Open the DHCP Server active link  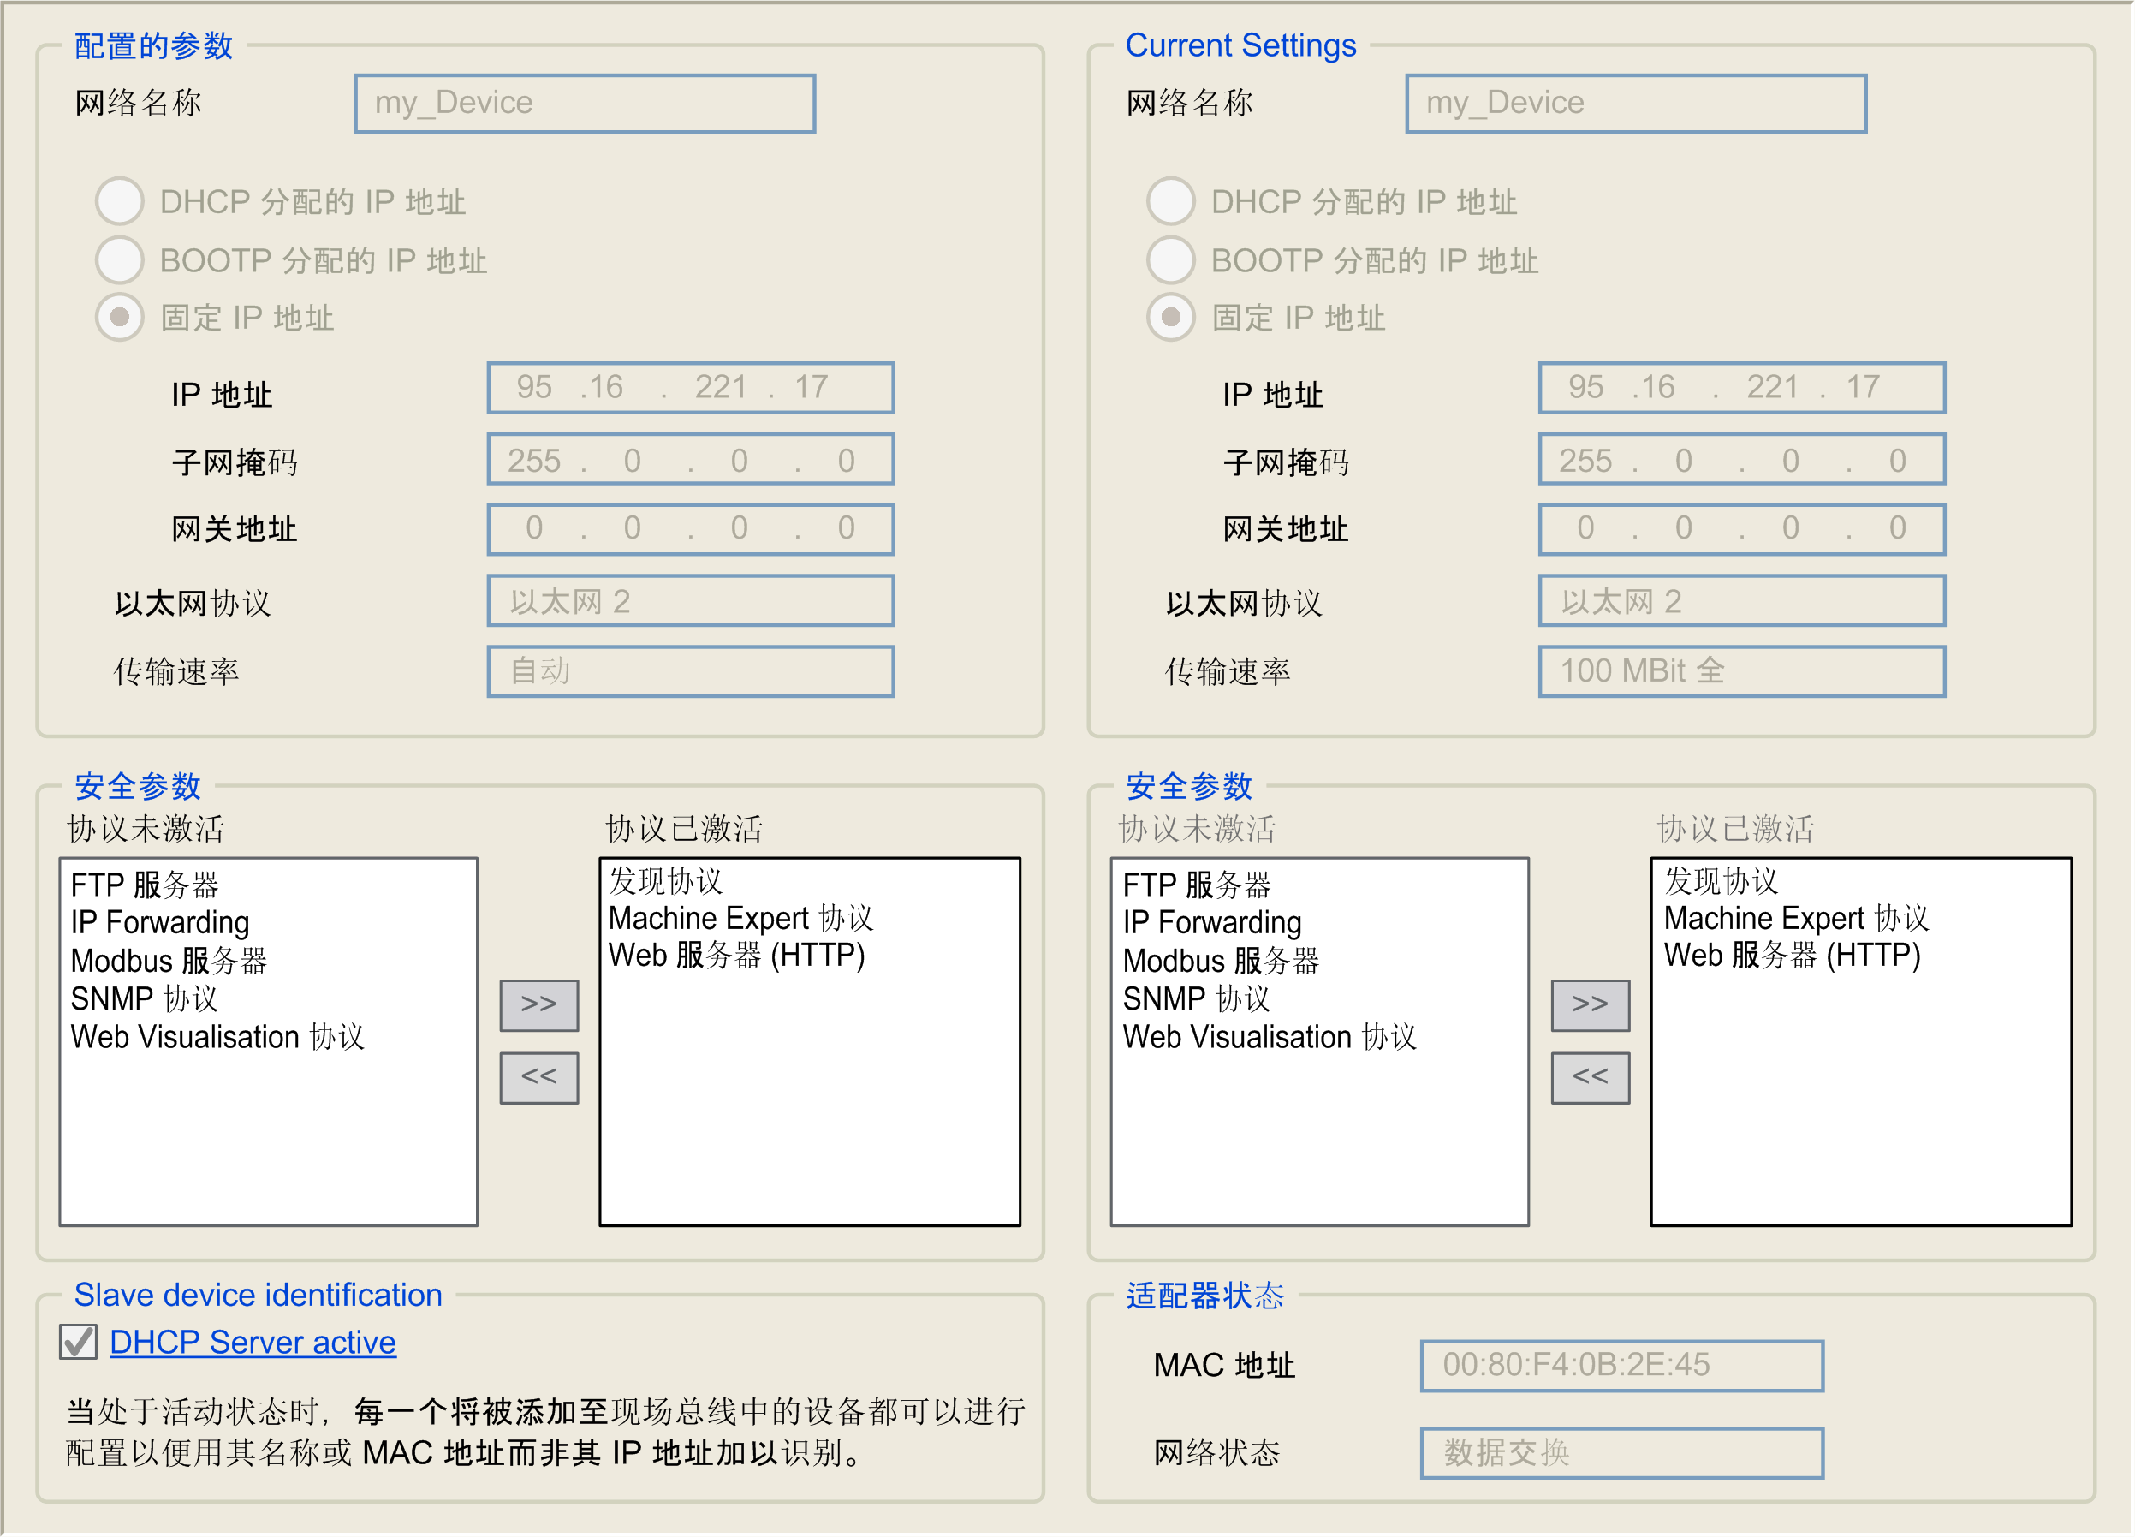pyautogui.click(x=253, y=1342)
